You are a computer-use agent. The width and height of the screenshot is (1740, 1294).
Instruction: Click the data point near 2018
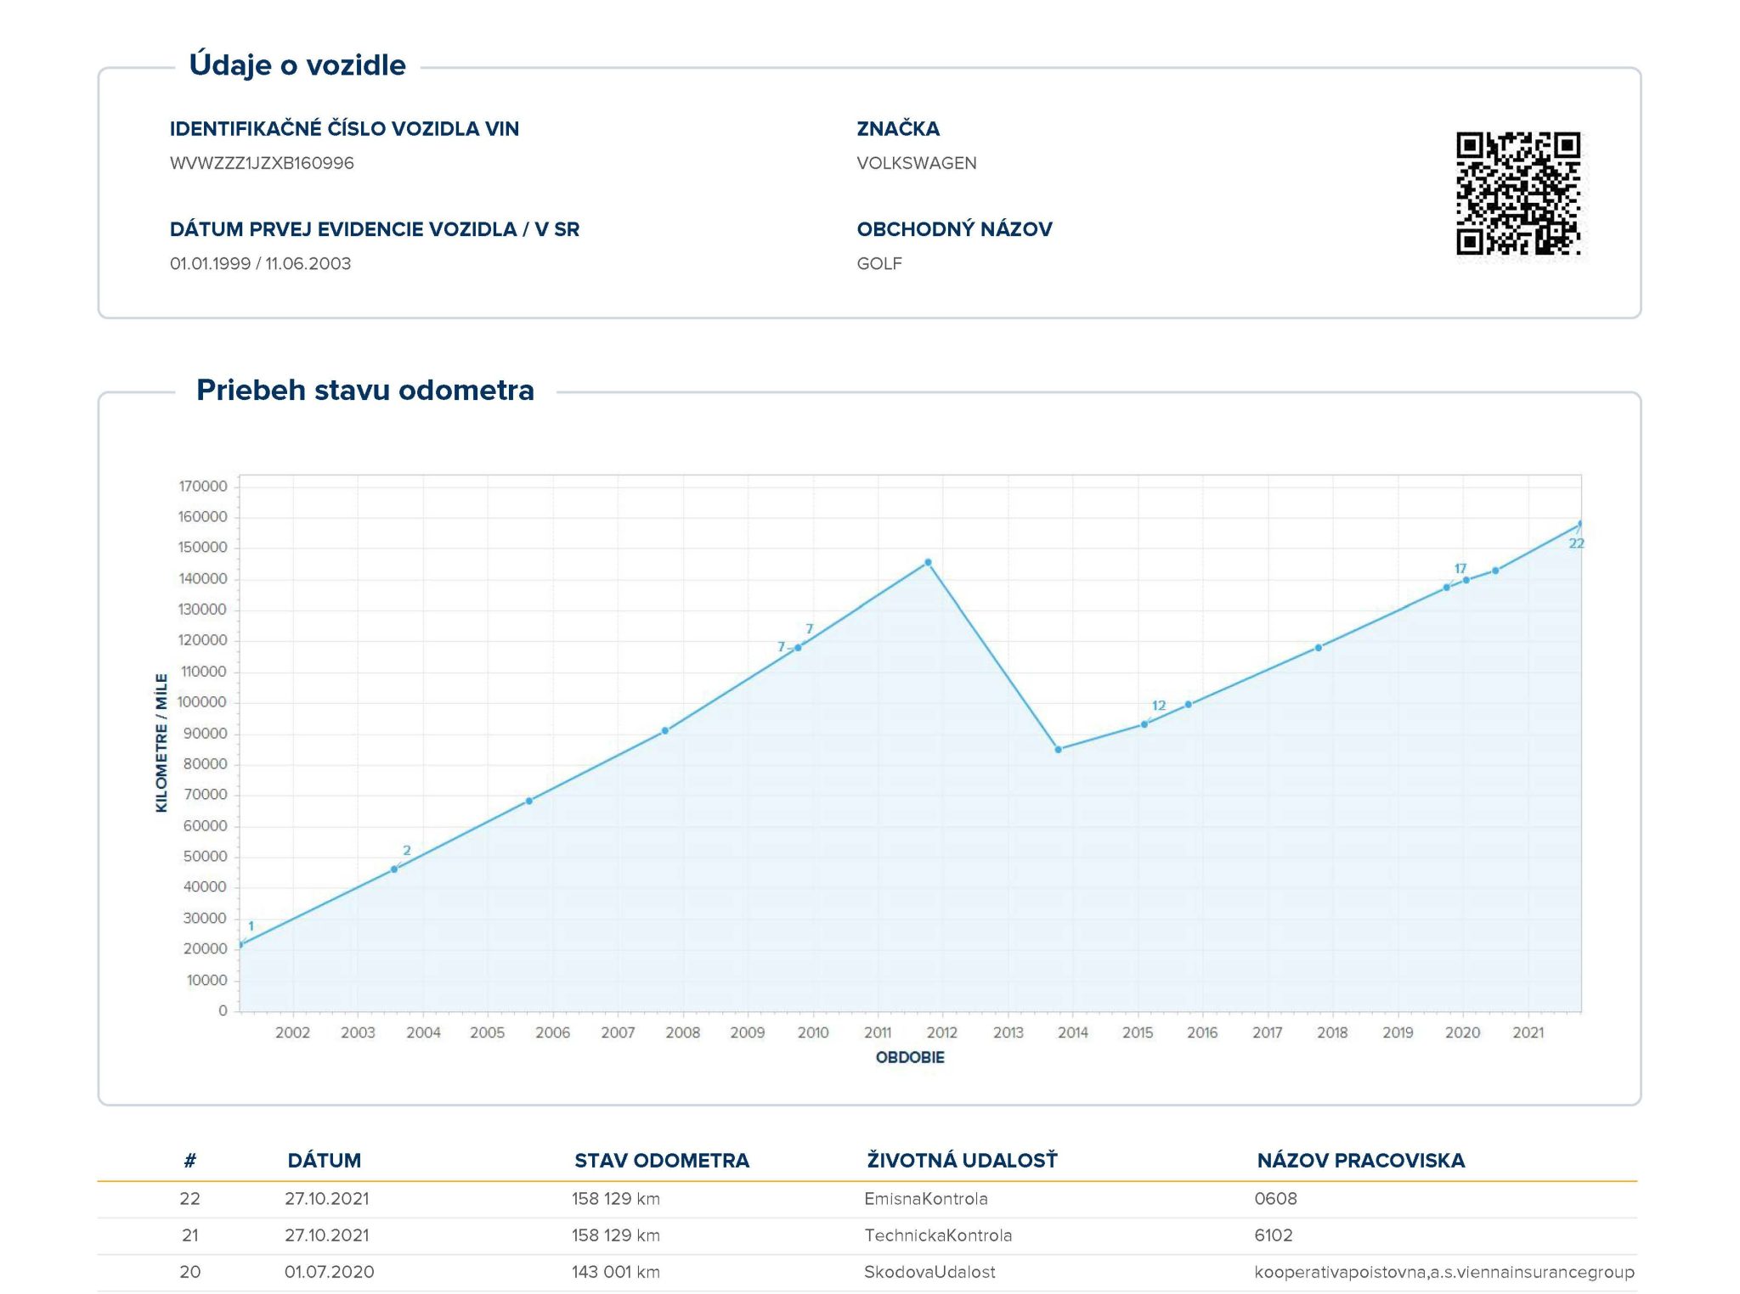coord(1319,647)
